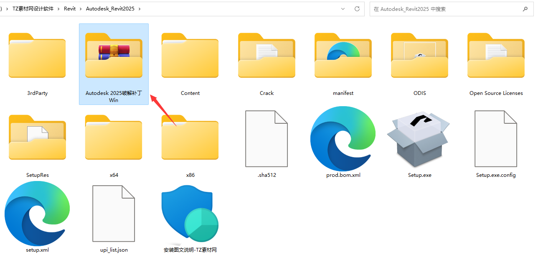Expand chevron after Autodesk_Revit2025 breadcrumb
The height and width of the screenshot is (278, 538).
[x=139, y=9]
